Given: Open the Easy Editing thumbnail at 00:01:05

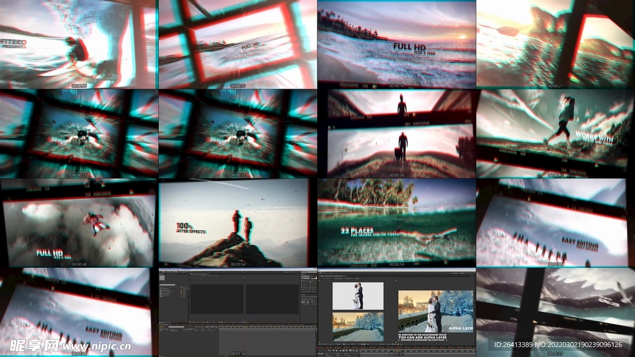Looking at the screenshot, I should coord(555,223).
